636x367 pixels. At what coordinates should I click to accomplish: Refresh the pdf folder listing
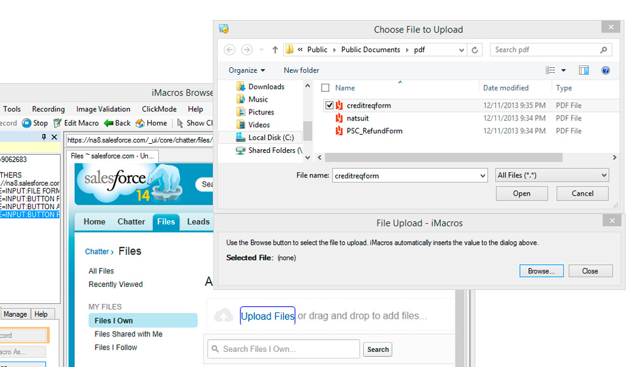tap(475, 50)
